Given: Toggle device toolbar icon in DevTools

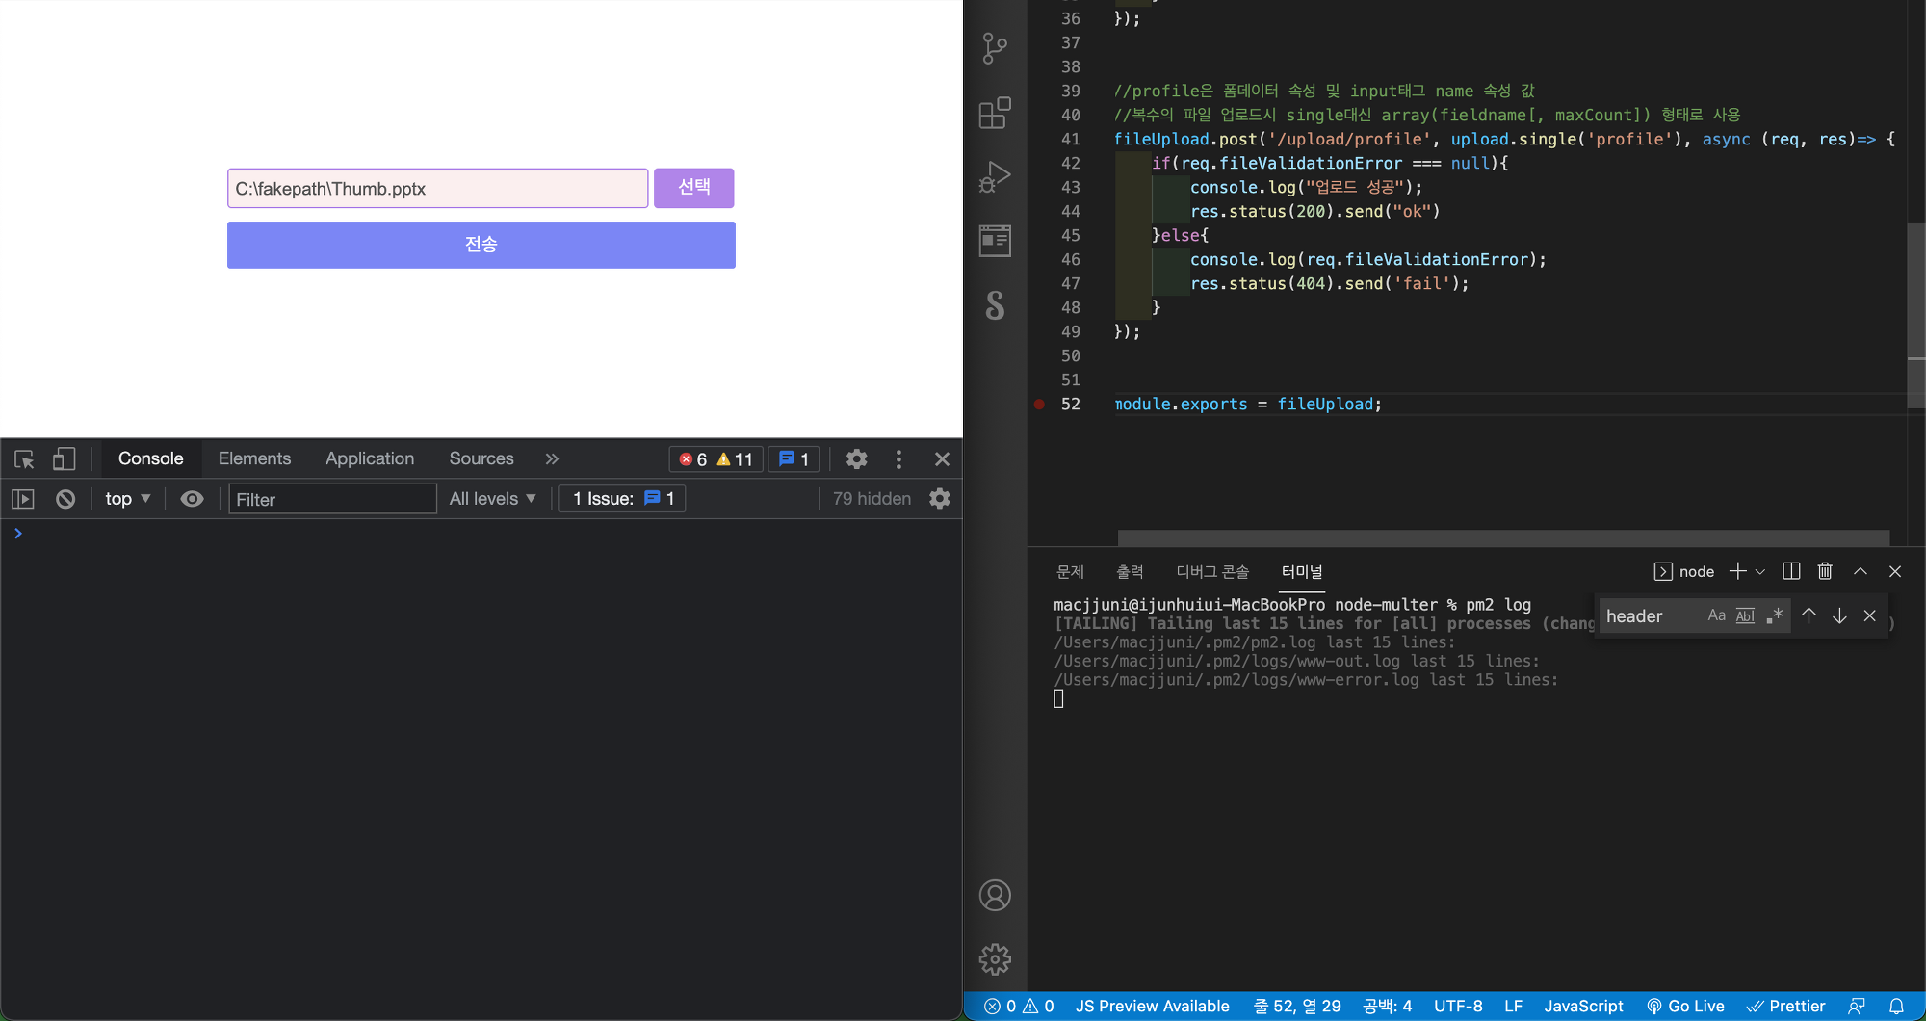Looking at the screenshot, I should pyautogui.click(x=64, y=459).
